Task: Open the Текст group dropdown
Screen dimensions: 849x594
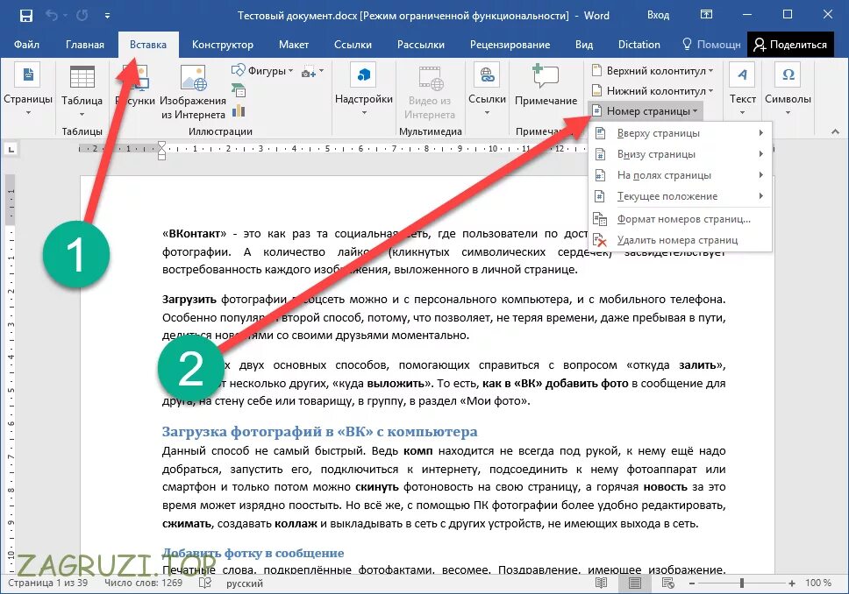Action: pos(742,91)
